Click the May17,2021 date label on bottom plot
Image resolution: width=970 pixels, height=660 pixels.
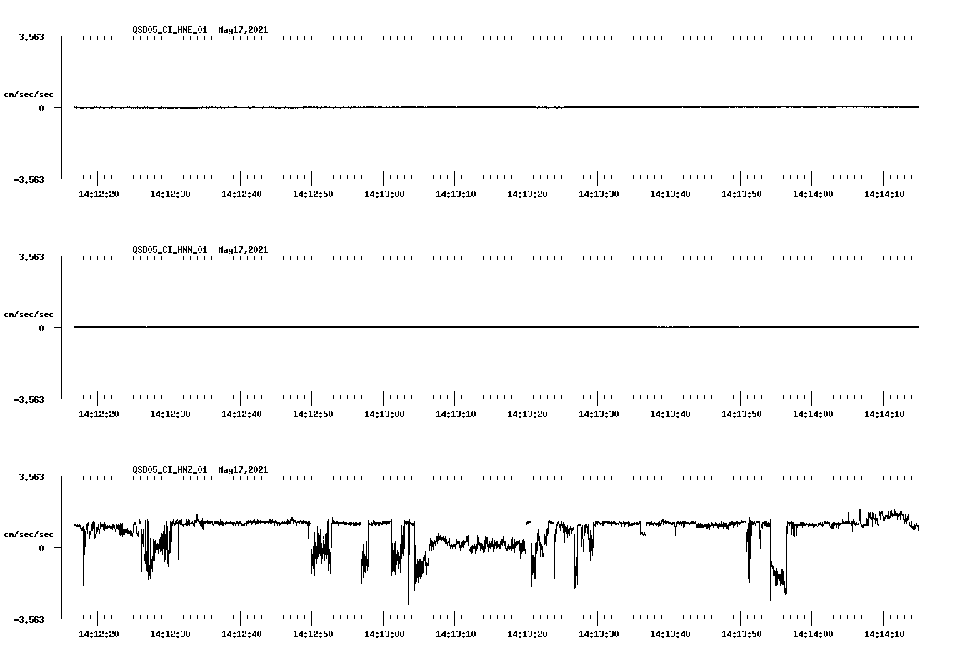(242, 470)
